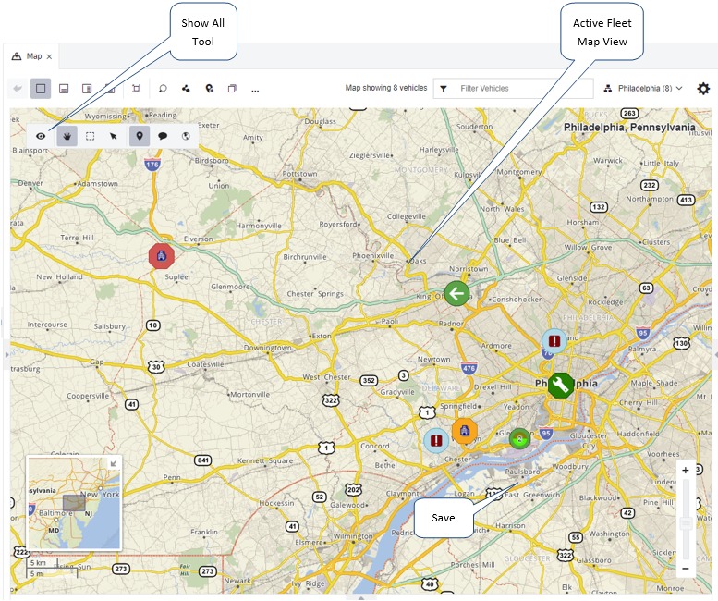Click the 'West Chester' map label
Image resolution: width=718 pixels, height=601 pixels.
click(x=326, y=377)
